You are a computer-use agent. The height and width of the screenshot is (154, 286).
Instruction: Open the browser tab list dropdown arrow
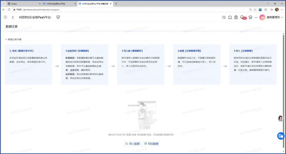[x=4, y=4]
